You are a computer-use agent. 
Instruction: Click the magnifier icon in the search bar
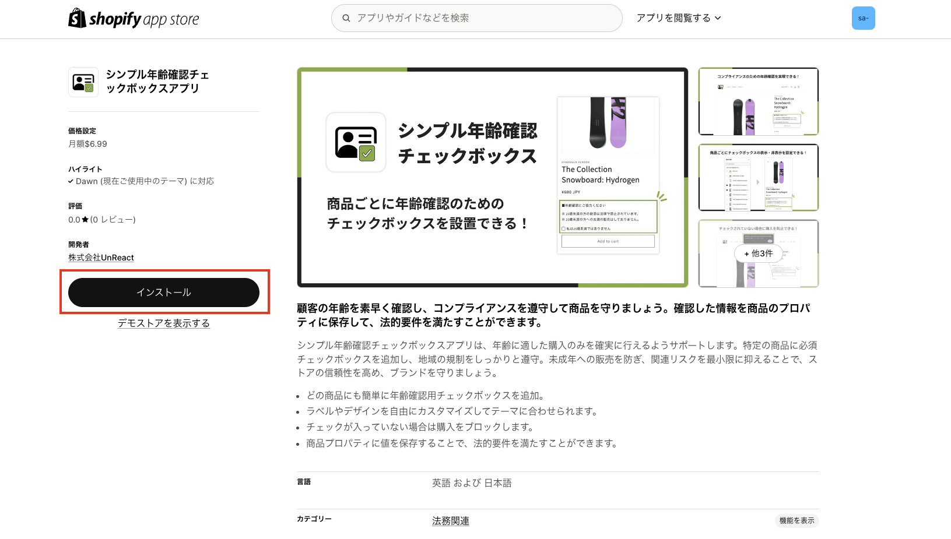pos(346,18)
